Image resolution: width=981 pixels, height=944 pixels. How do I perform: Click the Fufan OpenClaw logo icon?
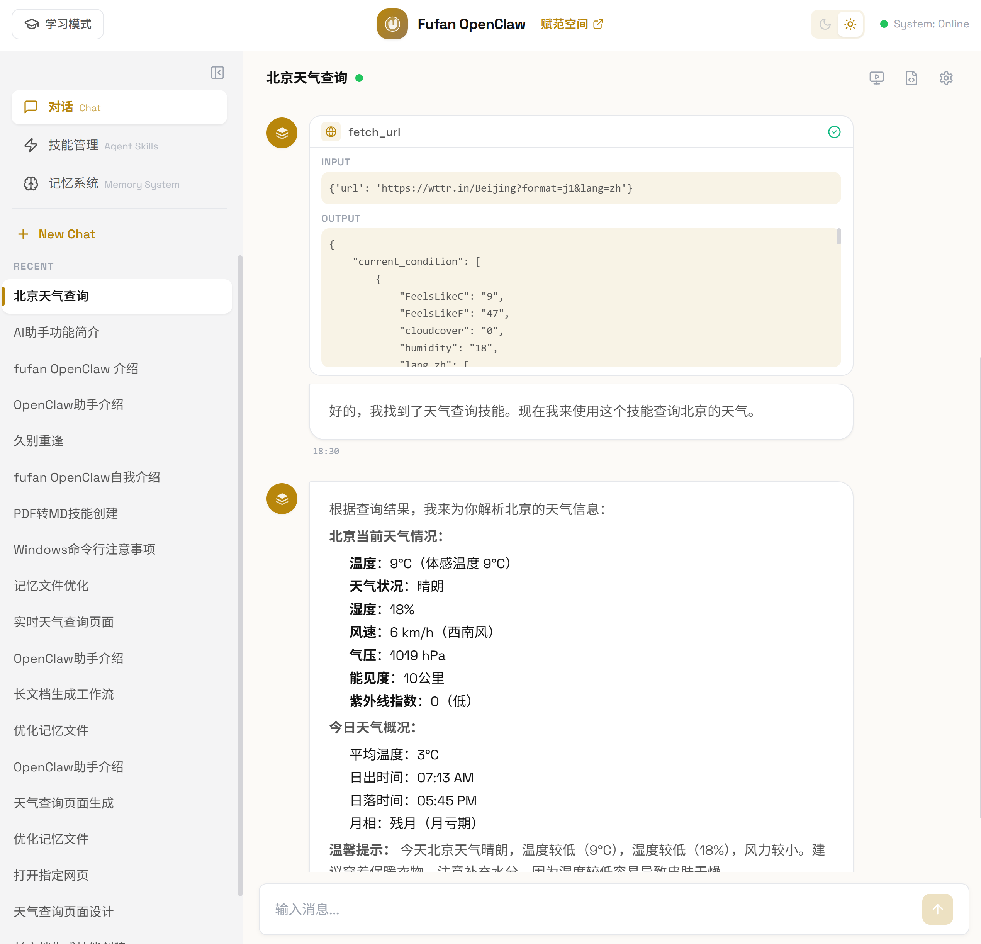[x=392, y=24]
